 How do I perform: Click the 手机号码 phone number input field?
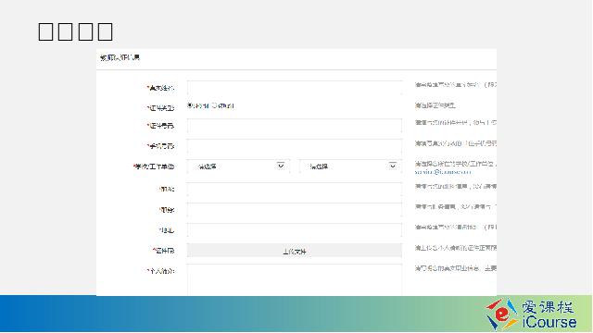(x=295, y=146)
